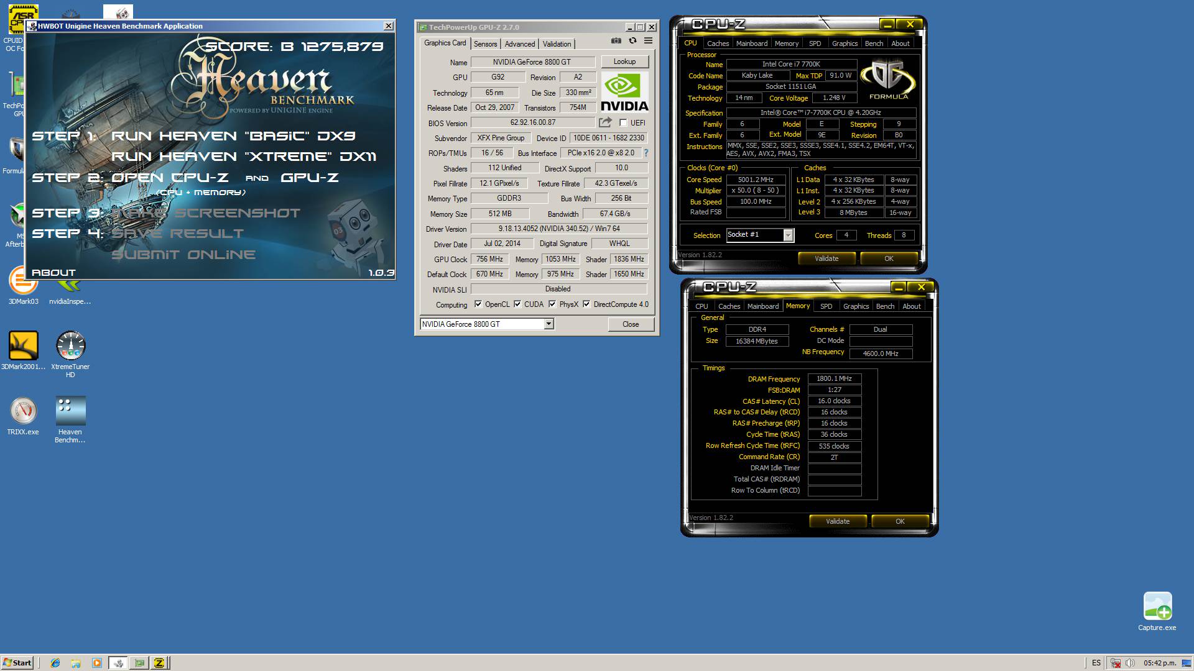Open the Mainboard tab in upper CPU-Z
This screenshot has height=671, width=1194.
(x=752, y=43)
